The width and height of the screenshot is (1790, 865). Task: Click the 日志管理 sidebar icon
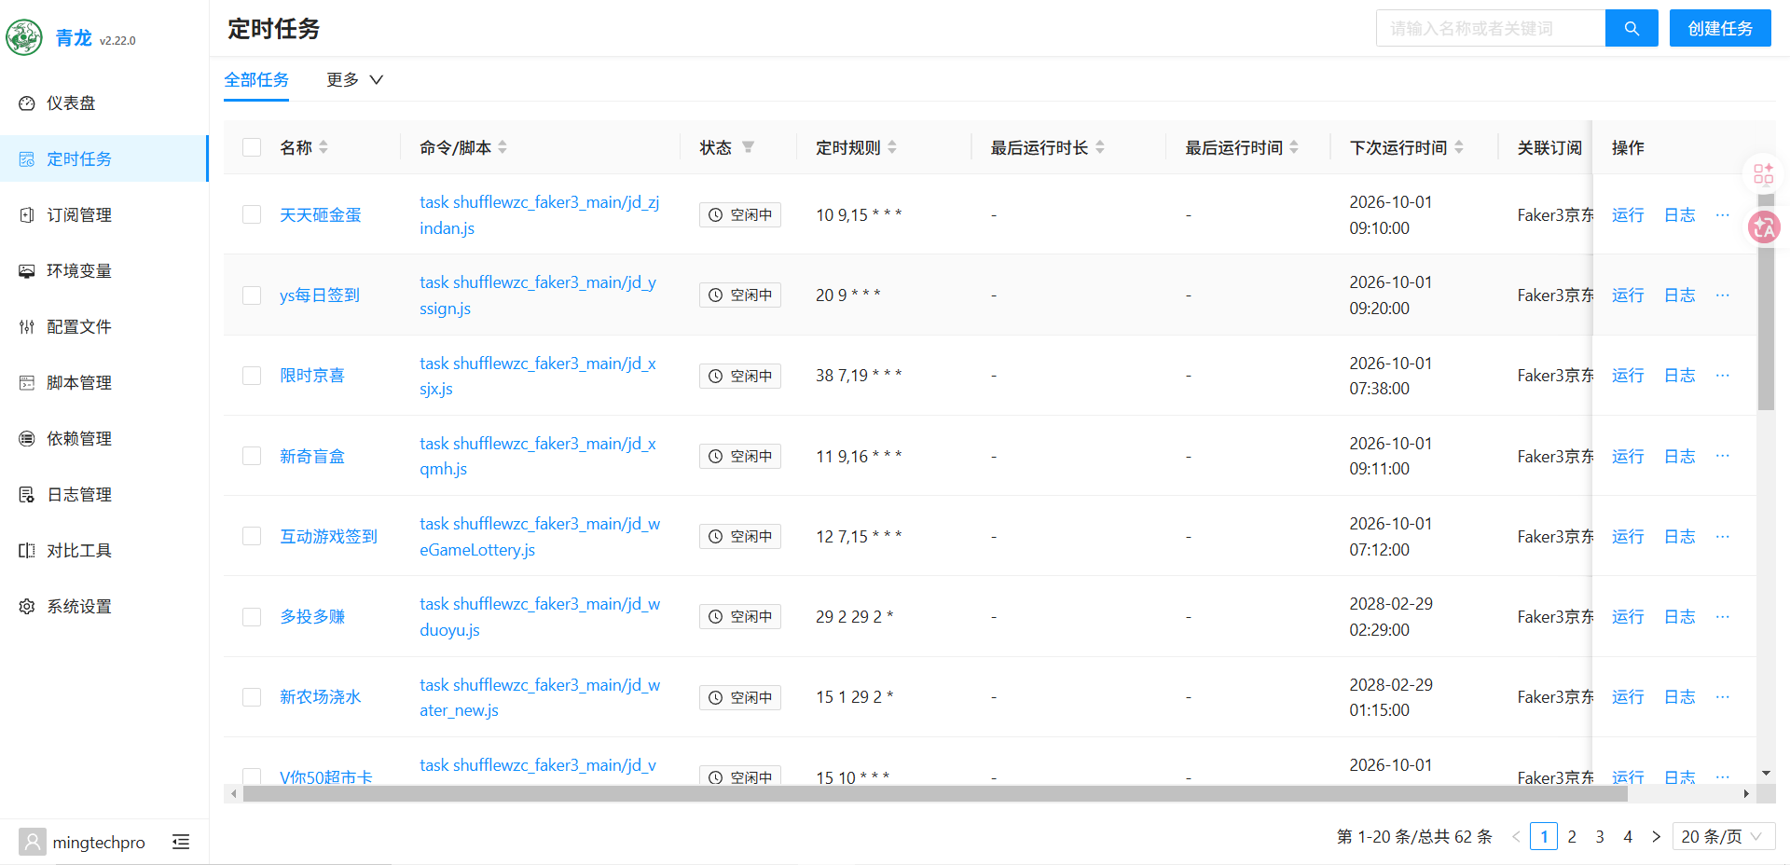[x=27, y=495]
